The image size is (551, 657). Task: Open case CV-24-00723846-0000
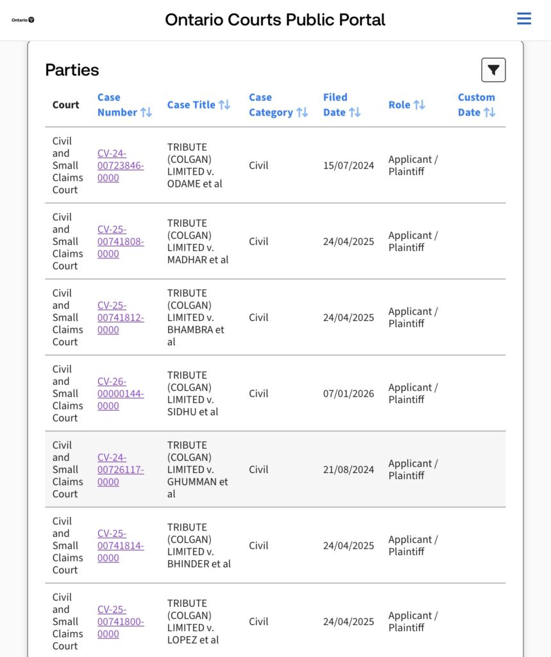121,166
